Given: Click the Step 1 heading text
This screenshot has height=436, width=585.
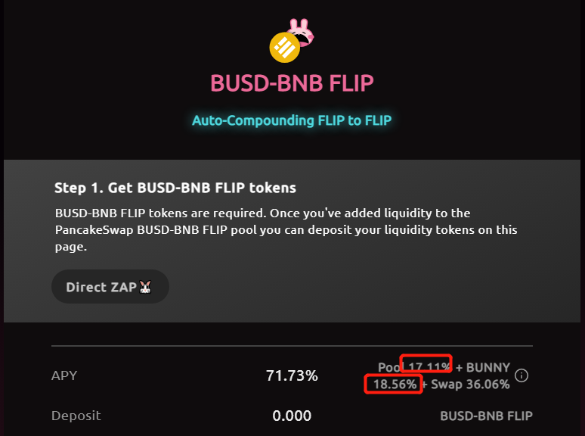Looking at the screenshot, I should point(175,188).
